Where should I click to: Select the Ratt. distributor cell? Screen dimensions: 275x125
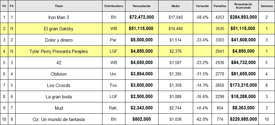[114, 108]
